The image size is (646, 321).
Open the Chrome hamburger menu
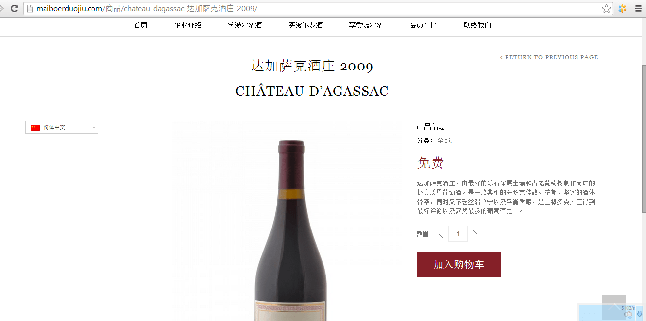(x=638, y=8)
